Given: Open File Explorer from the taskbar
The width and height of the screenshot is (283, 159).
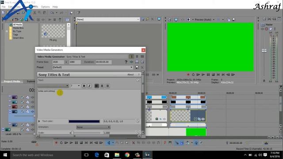Looking at the screenshot, I should [x=117, y=155].
